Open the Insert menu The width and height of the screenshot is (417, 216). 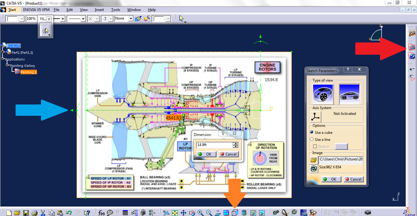point(99,10)
